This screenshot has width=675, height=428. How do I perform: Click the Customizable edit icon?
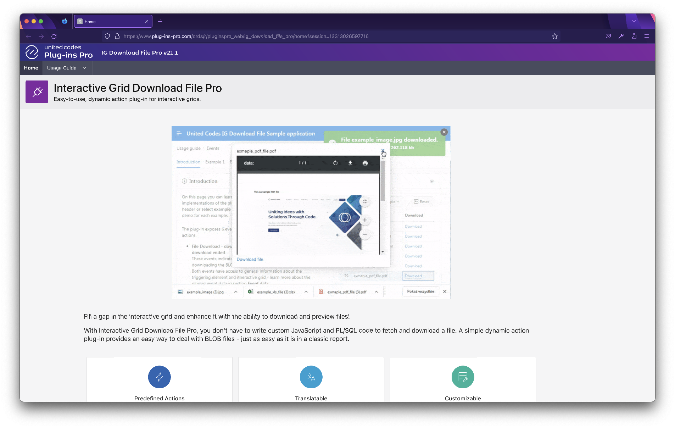tap(463, 377)
